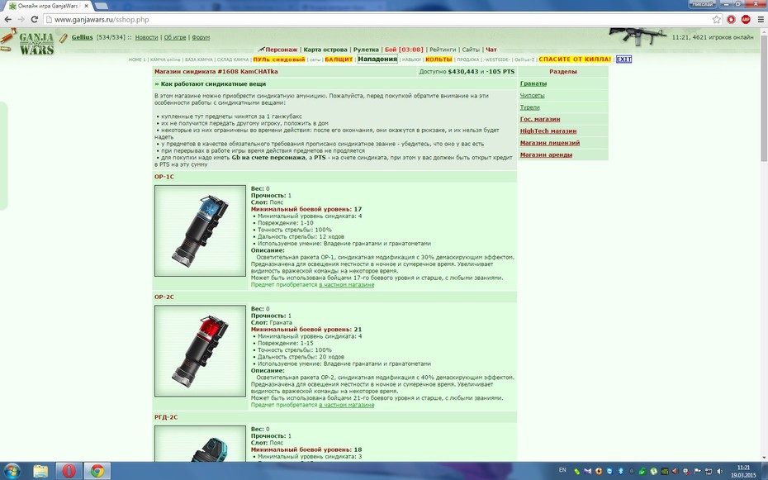Open the taskbar file explorer folder
768x480 pixels.
click(x=40, y=471)
